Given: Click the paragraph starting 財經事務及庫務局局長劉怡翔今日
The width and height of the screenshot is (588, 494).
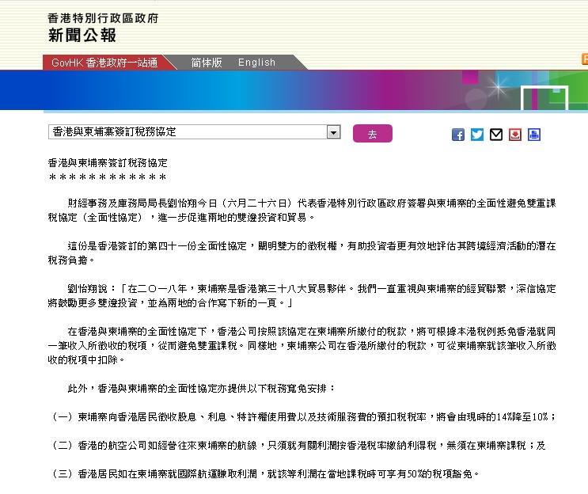Looking at the screenshot, I should click(x=302, y=211).
